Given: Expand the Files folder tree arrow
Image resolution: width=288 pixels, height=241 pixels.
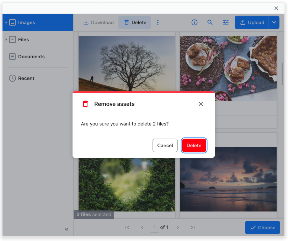Looking at the screenshot, I should pyautogui.click(x=6, y=39).
